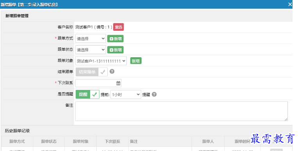
Task: Click the 备注 column header in history table
Action: tap(160, 141)
